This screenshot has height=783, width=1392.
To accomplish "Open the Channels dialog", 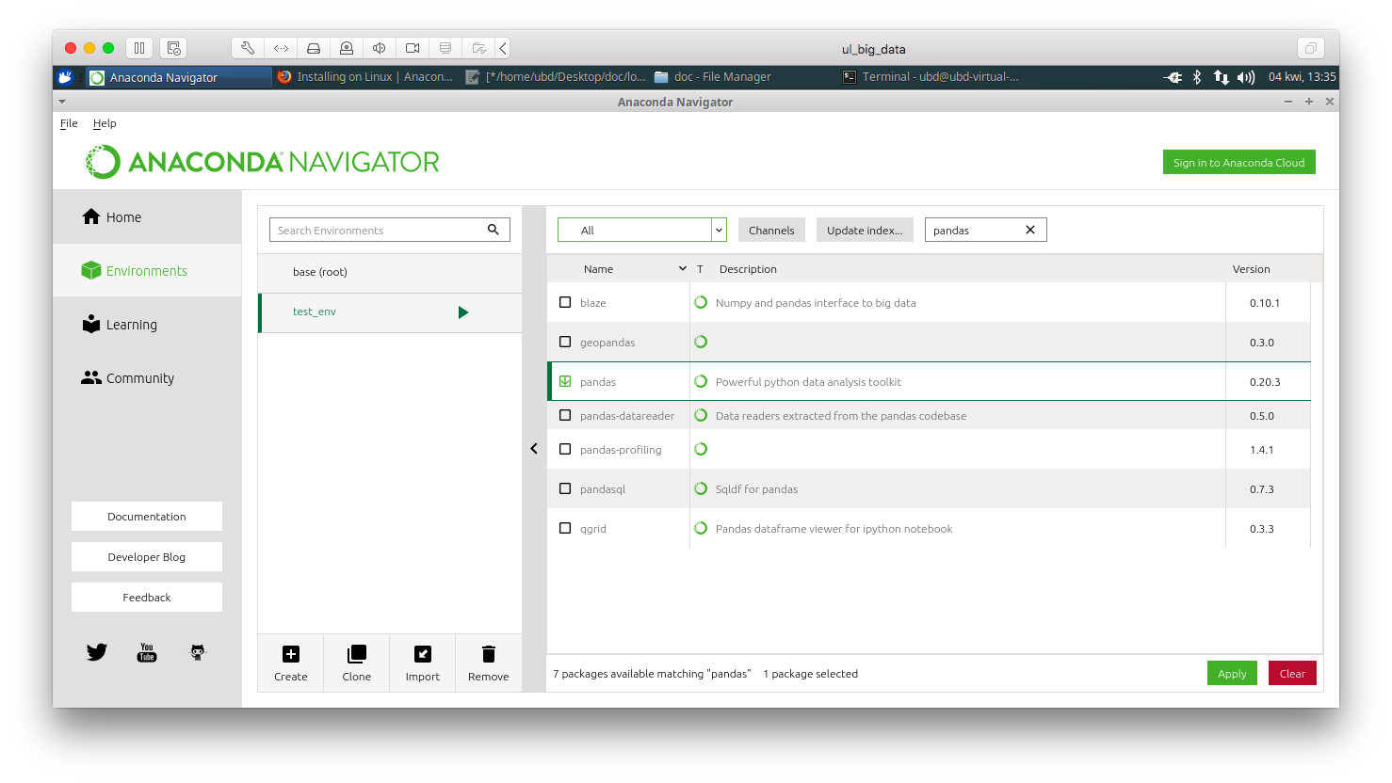I will [771, 230].
